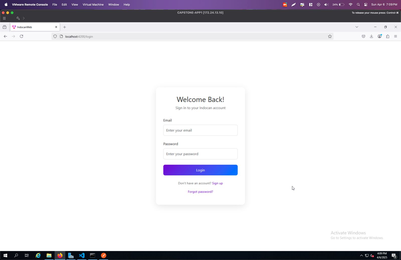Show hidden system tray icons
This screenshot has height=260, width=401.
coord(361,255)
